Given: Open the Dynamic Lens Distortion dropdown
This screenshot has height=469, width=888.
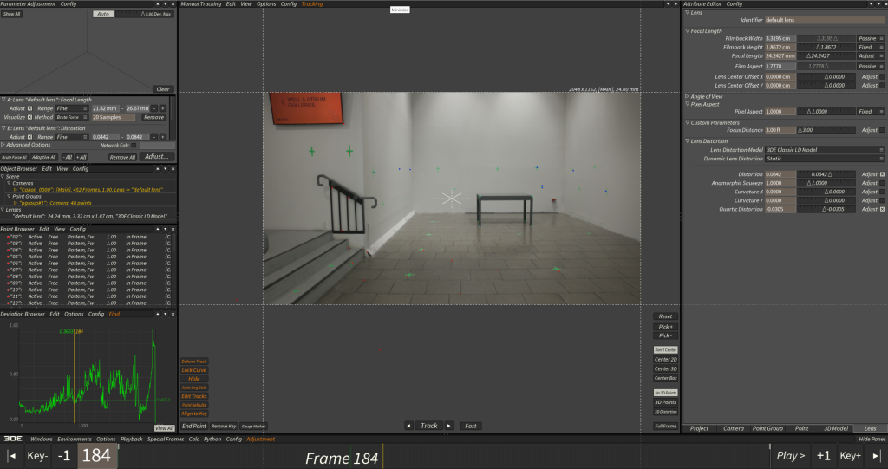Looking at the screenshot, I should coord(825,159).
